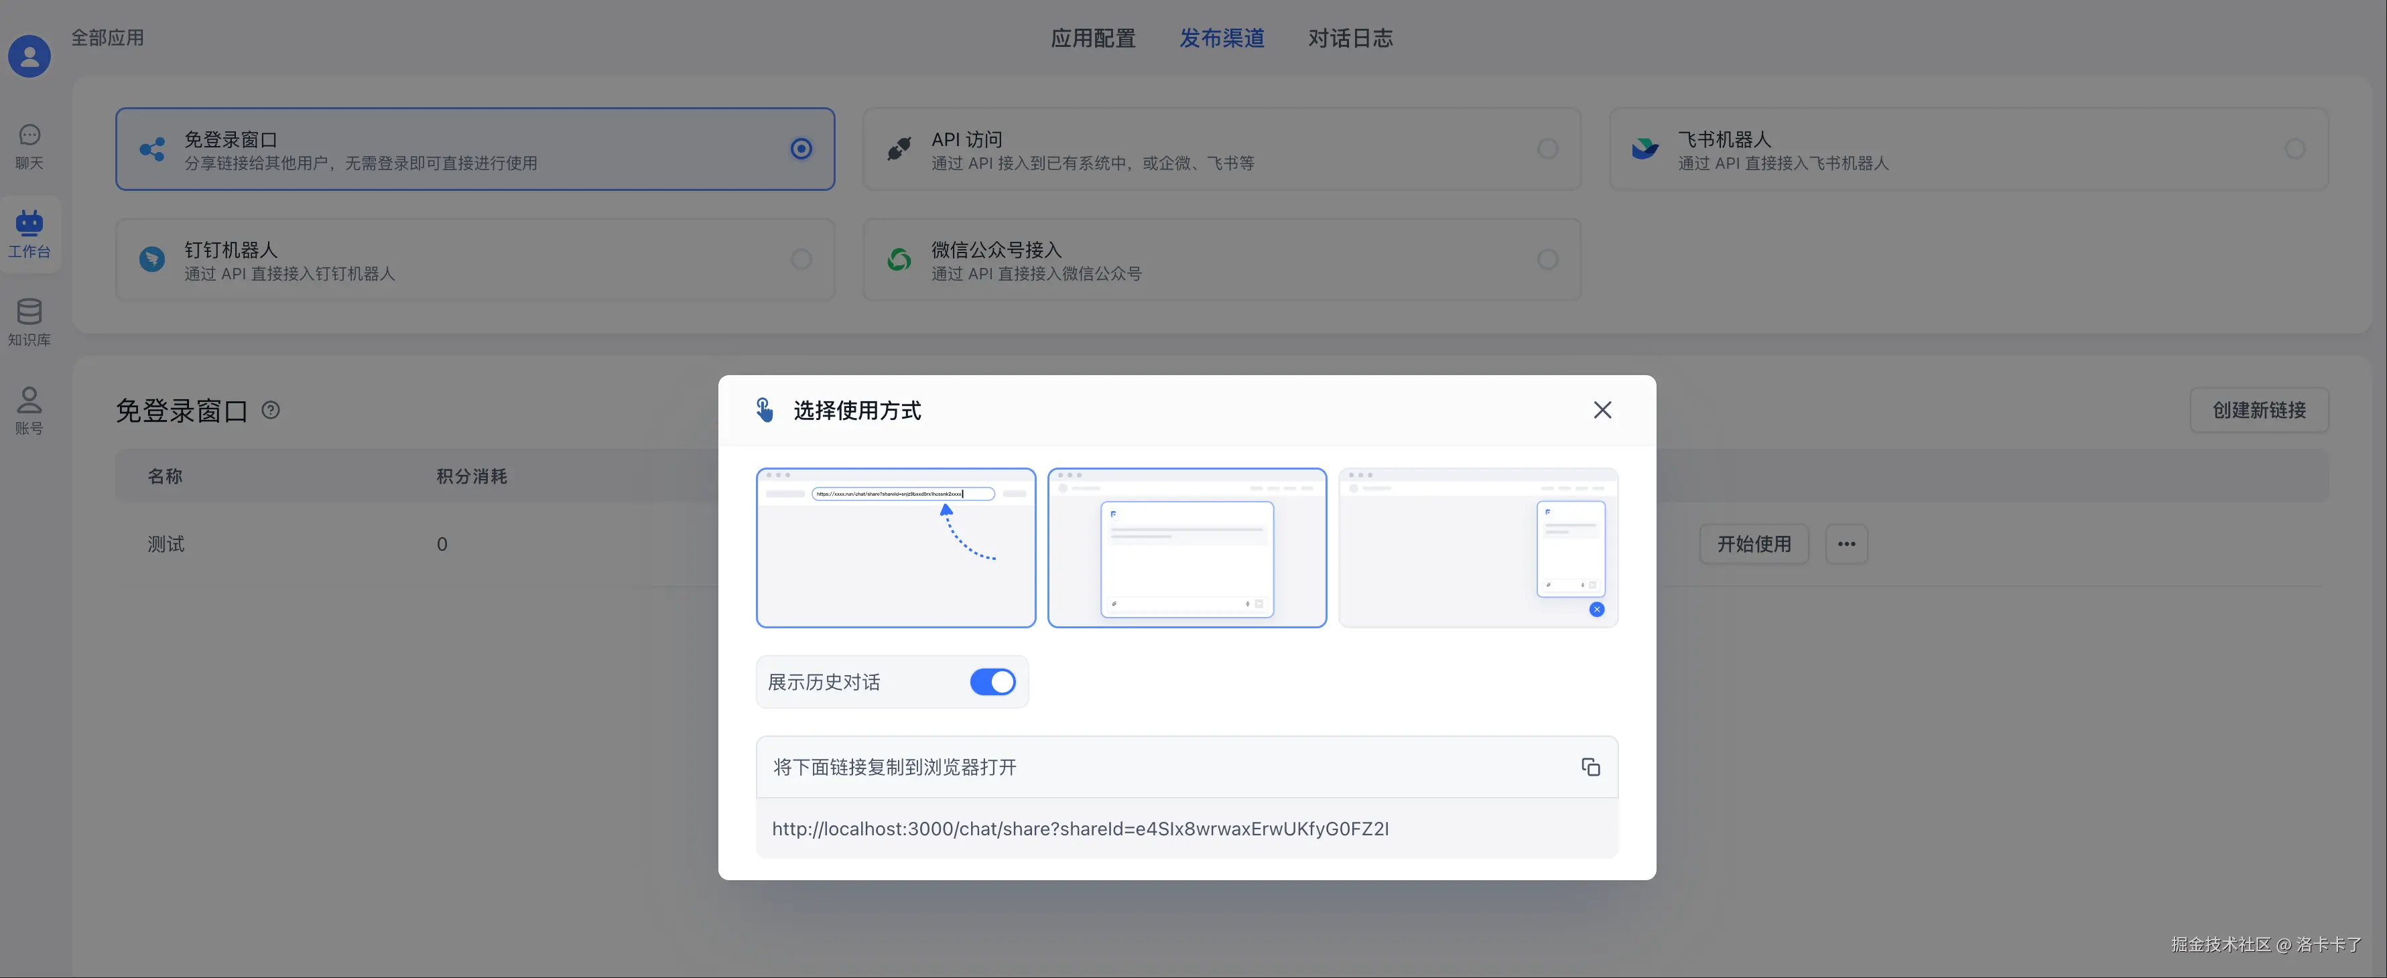Image resolution: width=2387 pixels, height=978 pixels.
Task: Close the usage method dialog
Action: pyautogui.click(x=1602, y=410)
